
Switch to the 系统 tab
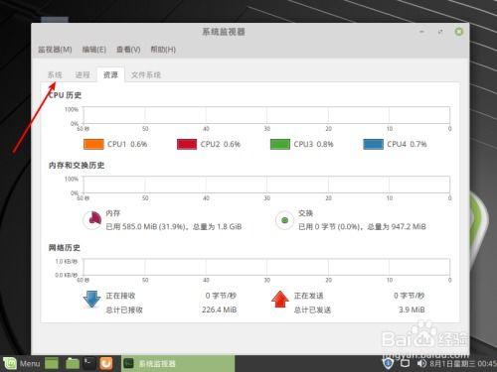click(55, 75)
